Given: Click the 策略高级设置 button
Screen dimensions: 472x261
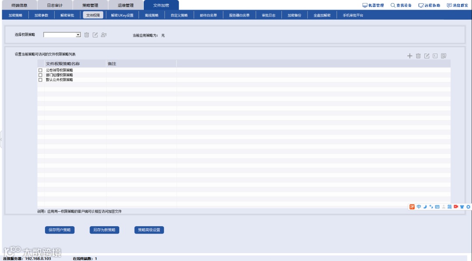Looking at the screenshot, I should coord(149,230).
